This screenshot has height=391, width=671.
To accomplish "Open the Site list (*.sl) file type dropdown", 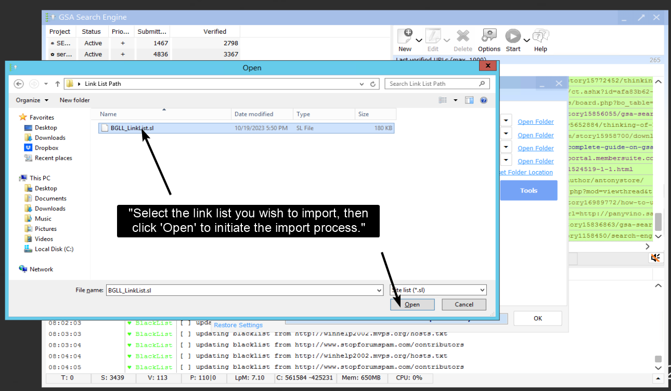I will coord(438,290).
